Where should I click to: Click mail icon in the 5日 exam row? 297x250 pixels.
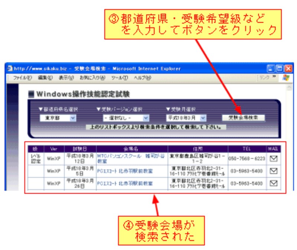click(274, 171)
